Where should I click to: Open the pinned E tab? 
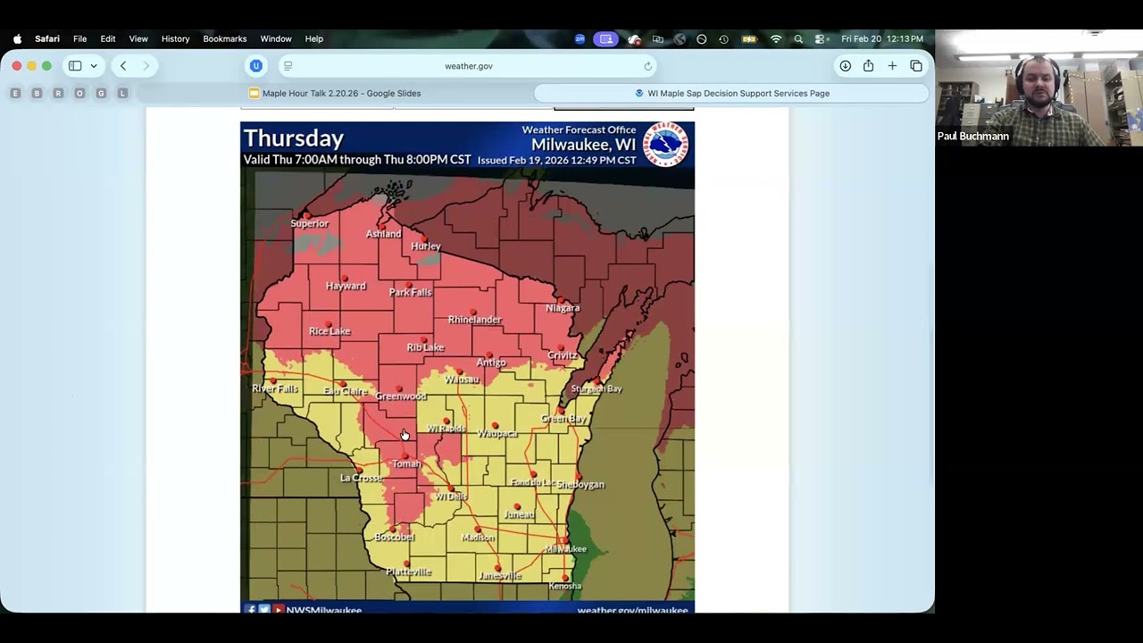15,93
